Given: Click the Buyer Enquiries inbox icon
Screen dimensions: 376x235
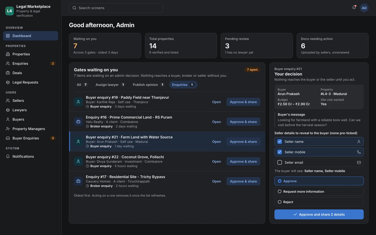Looking at the screenshot, I should pos(8,138).
